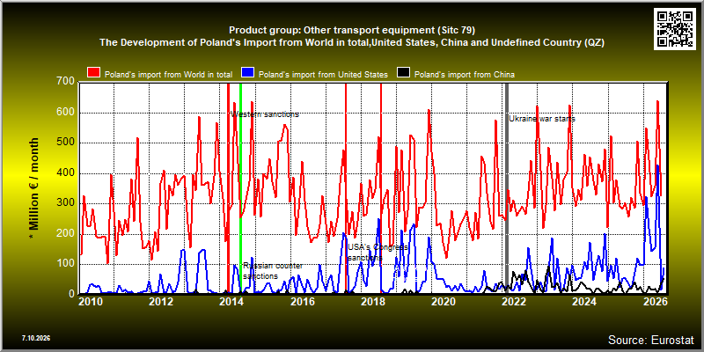Click the 2026 x-axis label
This screenshot has width=704, height=352.
(655, 302)
